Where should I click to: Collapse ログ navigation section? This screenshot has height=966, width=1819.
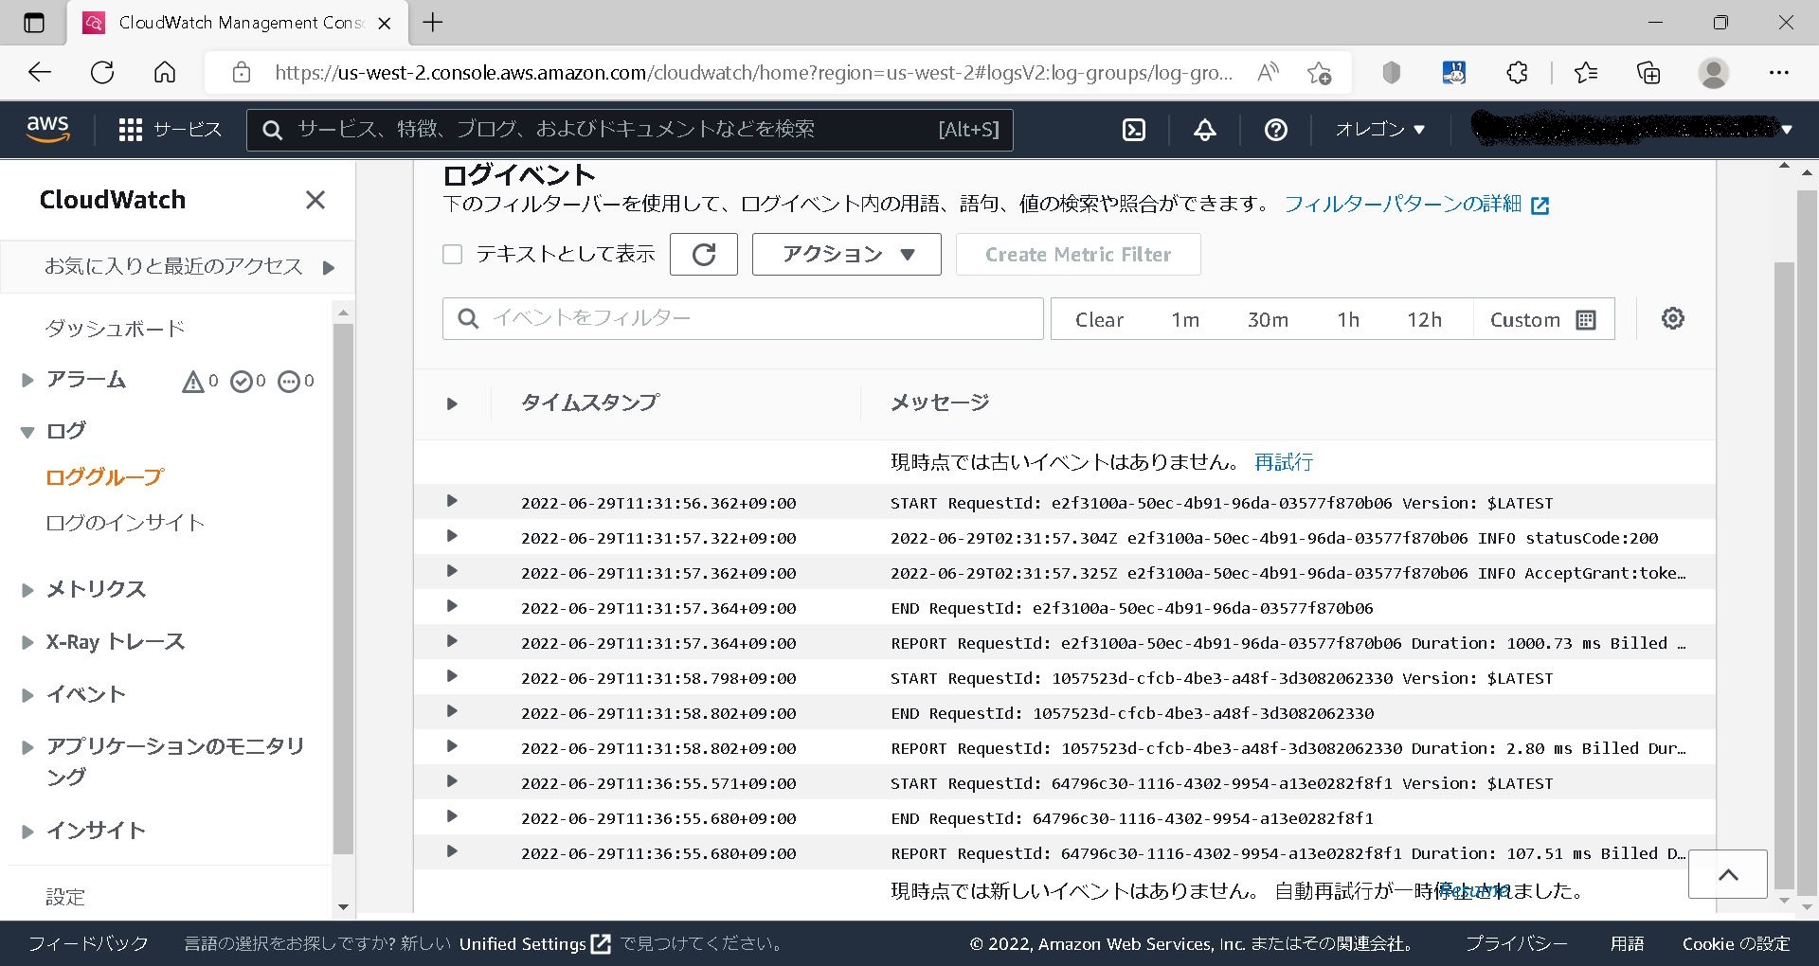pyautogui.click(x=27, y=432)
